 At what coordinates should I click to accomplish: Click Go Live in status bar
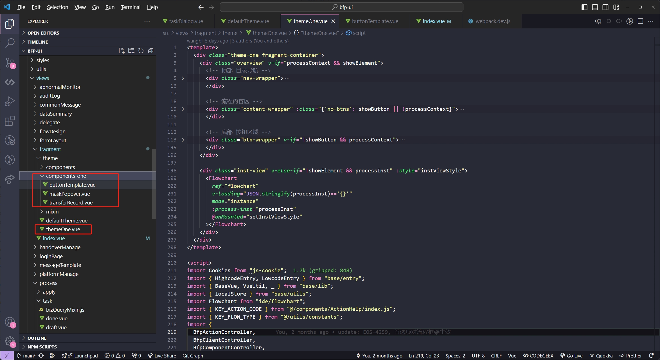click(x=571, y=356)
